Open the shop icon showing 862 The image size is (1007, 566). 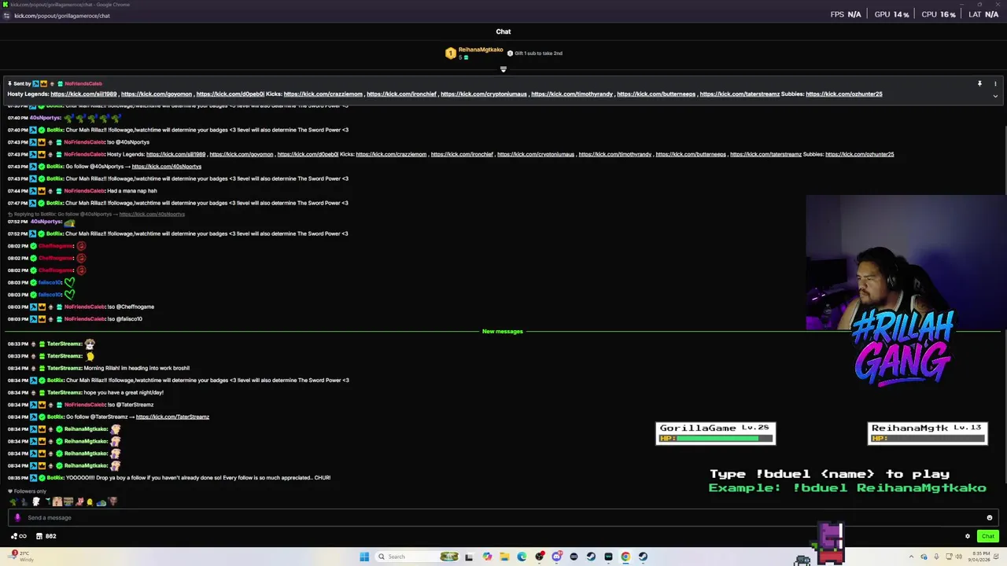[46, 536]
